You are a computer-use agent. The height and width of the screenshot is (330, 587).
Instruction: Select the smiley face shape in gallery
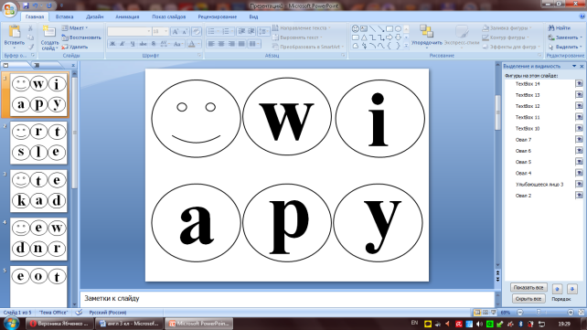pos(356,29)
